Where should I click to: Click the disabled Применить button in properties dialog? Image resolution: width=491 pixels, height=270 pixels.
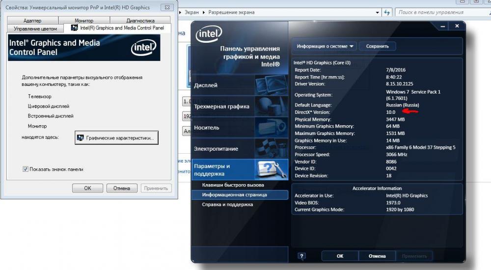pyautogui.click(x=156, y=188)
